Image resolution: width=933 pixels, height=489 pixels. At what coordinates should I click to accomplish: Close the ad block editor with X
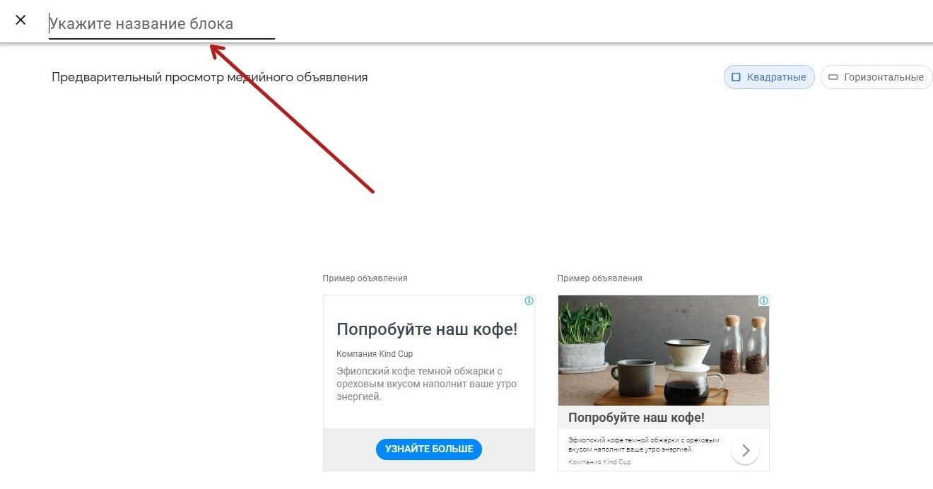(20, 20)
